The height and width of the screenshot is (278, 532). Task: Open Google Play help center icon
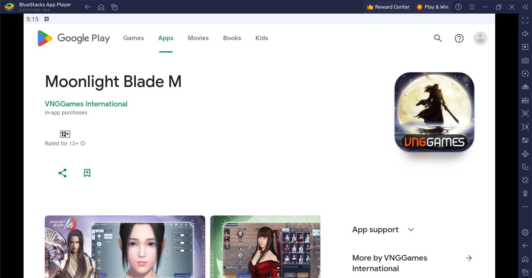[x=459, y=38]
